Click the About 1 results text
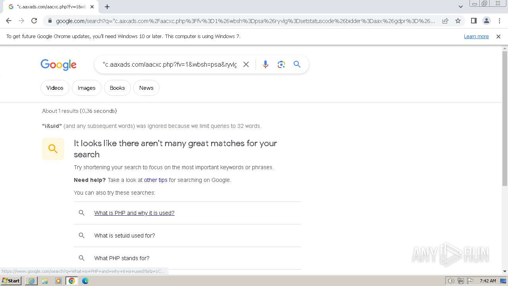508x286 pixels. 79,111
